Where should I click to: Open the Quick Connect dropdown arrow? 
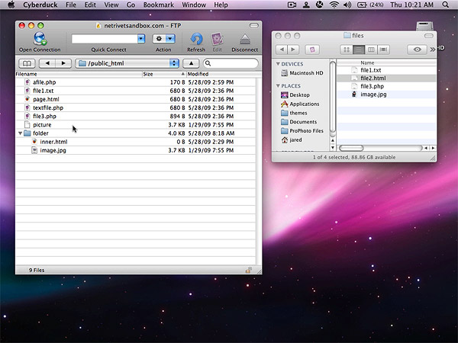(x=141, y=39)
